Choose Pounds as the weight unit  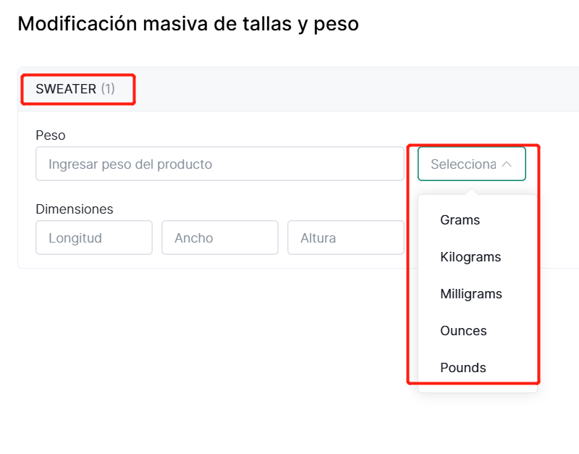462,368
